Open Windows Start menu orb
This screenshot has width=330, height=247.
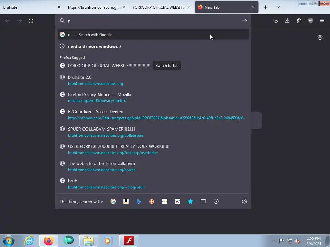pyautogui.click(x=9, y=241)
